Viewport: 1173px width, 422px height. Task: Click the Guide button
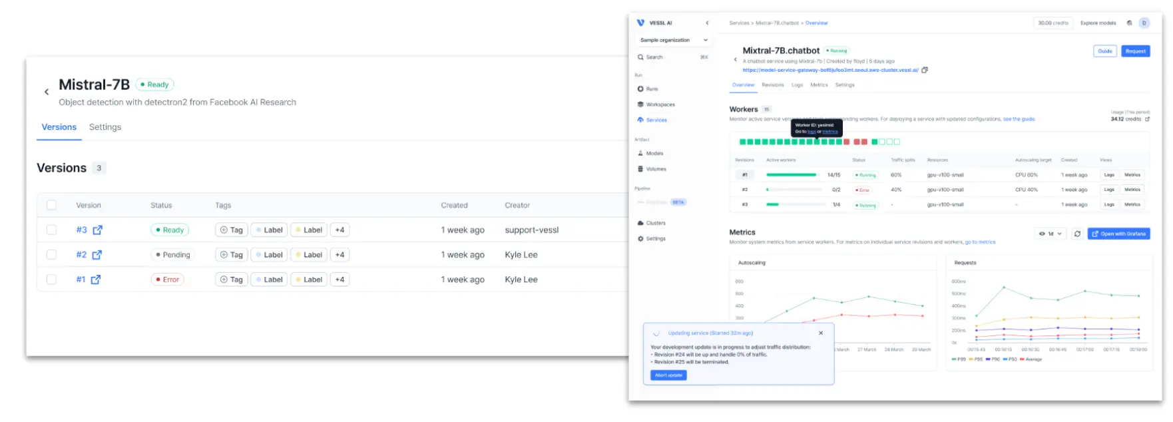click(1105, 51)
